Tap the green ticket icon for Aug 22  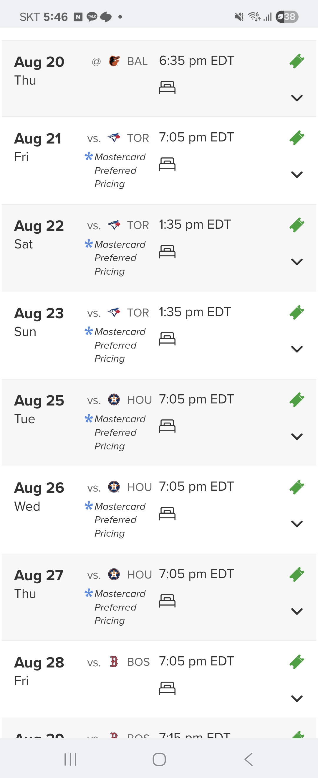pyautogui.click(x=297, y=225)
